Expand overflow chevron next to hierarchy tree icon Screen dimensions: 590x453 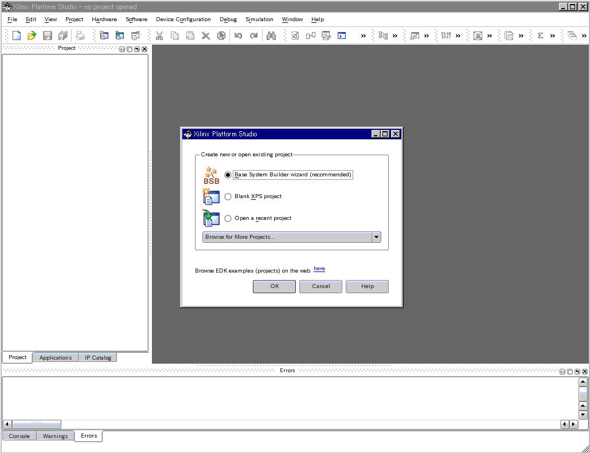pyautogui.click(x=394, y=36)
